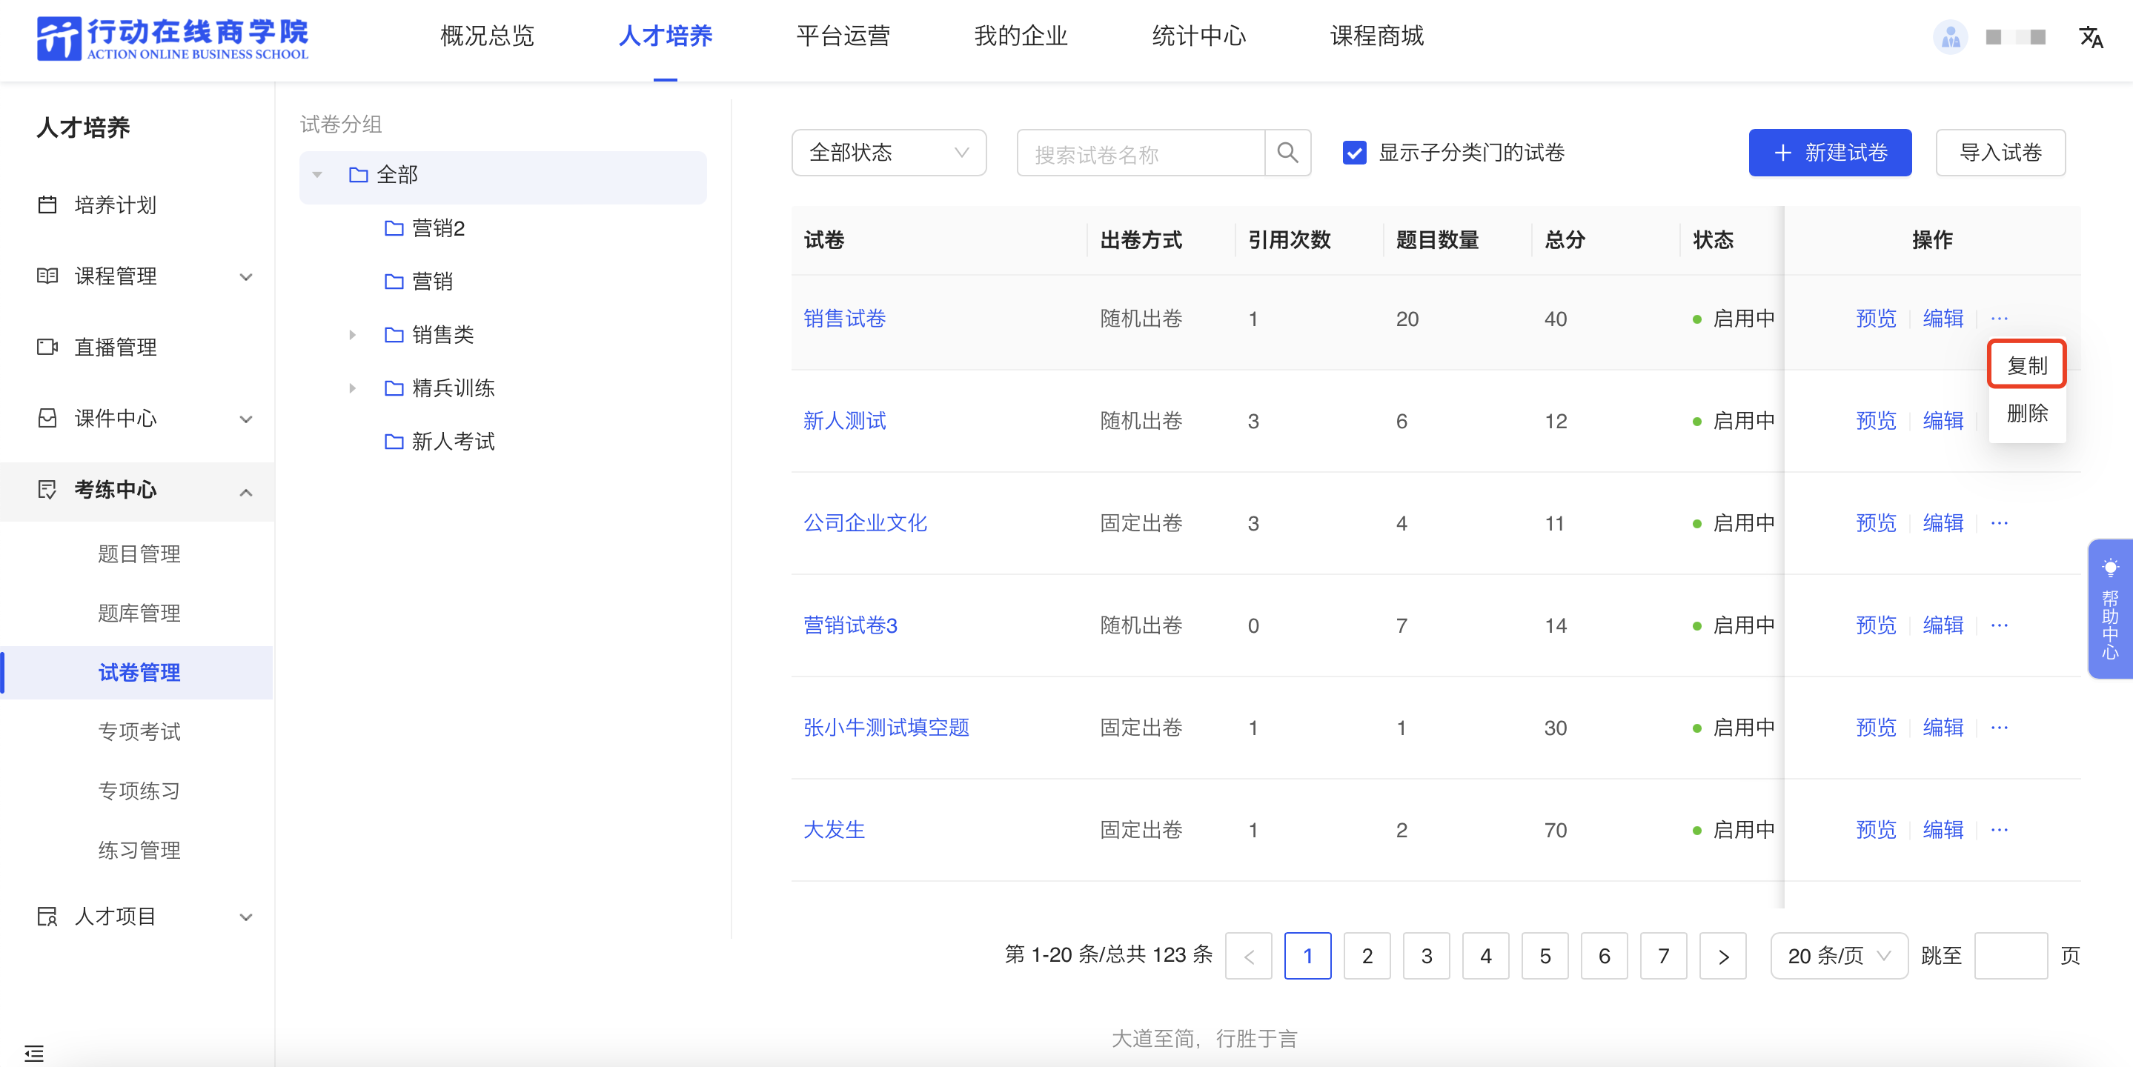Click the 新人考试 folder icon
The image size is (2133, 1067).
pos(394,441)
